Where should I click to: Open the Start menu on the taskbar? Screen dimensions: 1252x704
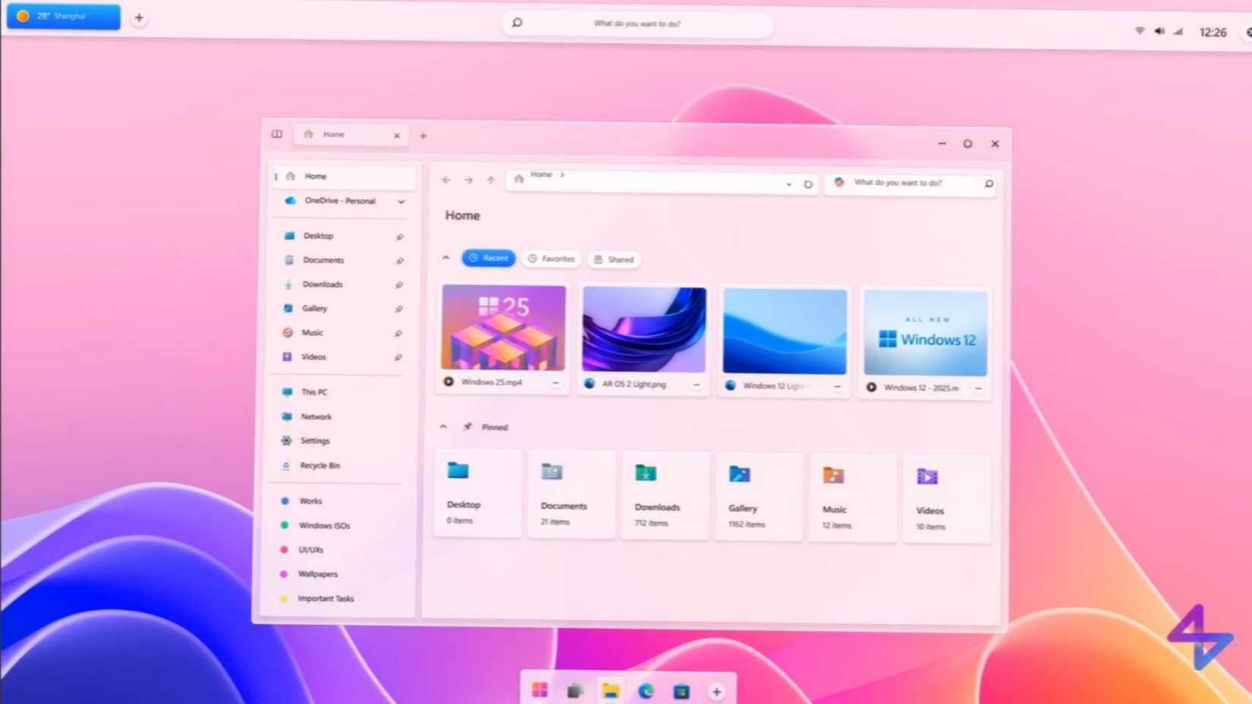539,690
